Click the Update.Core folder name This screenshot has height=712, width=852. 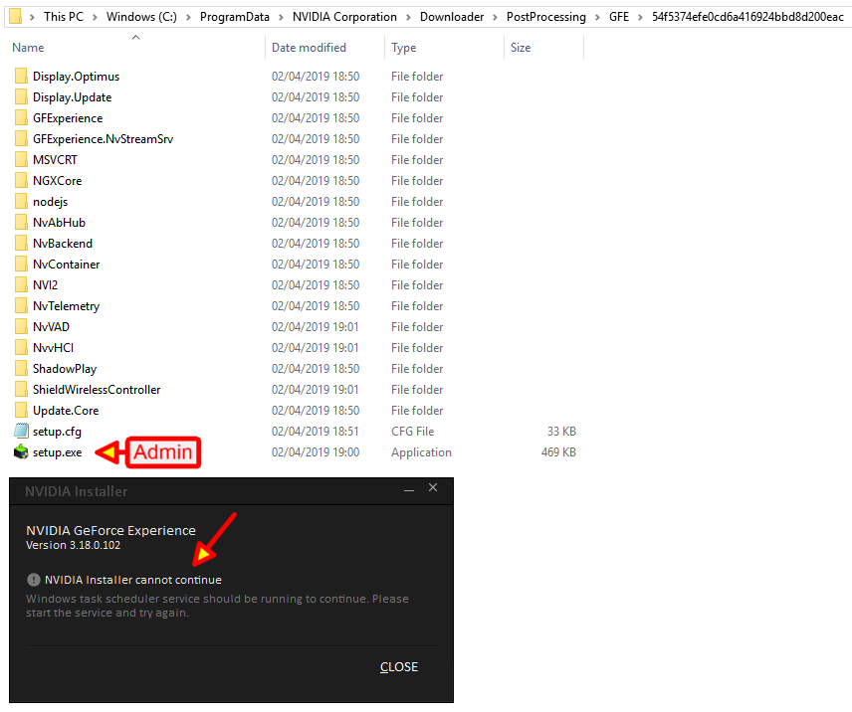[x=66, y=411]
